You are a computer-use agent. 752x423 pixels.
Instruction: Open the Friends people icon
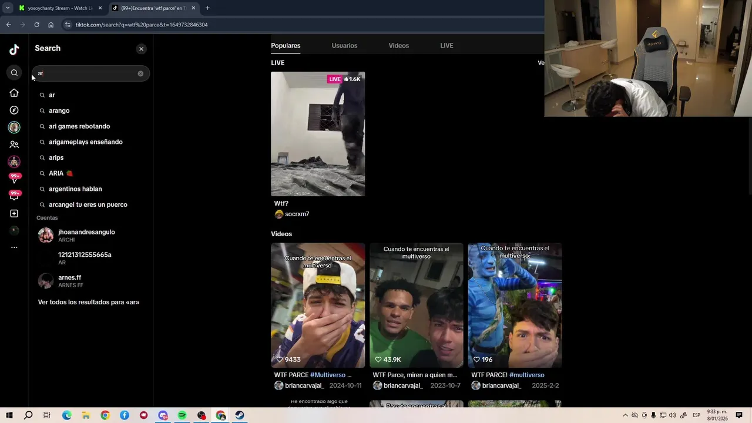(14, 145)
